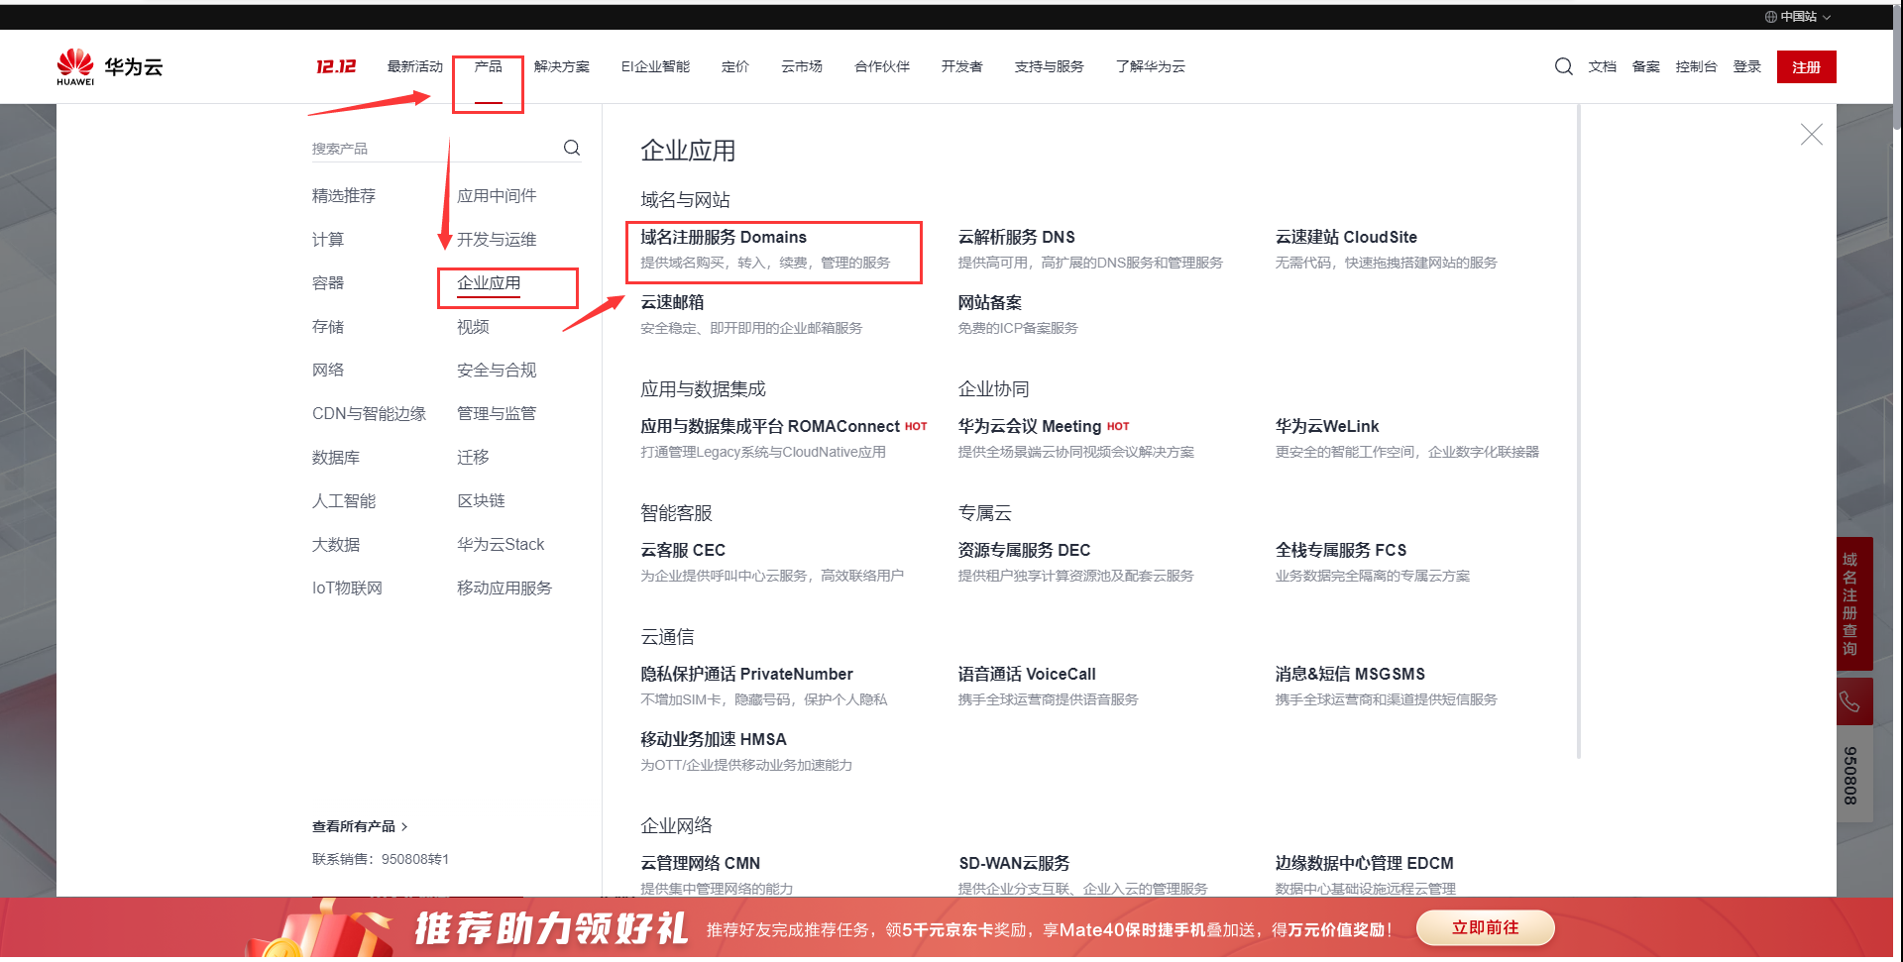Image resolution: width=1903 pixels, height=962 pixels.
Task: Click the phone icon on right sidebar
Action: click(x=1849, y=701)
